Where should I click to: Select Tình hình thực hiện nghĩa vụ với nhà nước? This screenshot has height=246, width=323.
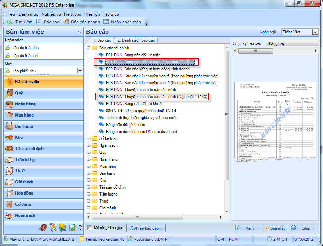pyautogui.click(x=141, y=118)
